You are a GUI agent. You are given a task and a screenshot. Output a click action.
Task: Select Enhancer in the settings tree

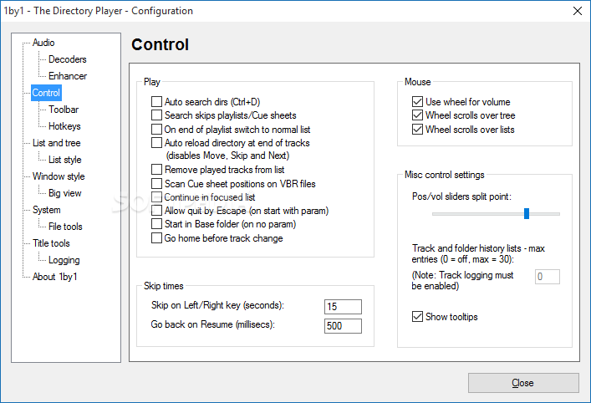pyautogui.click(x=68, y=76)
